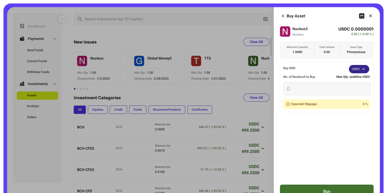Open the Dashboard icon in the sidebar
The image size is (387, 193).
[22, 26]
